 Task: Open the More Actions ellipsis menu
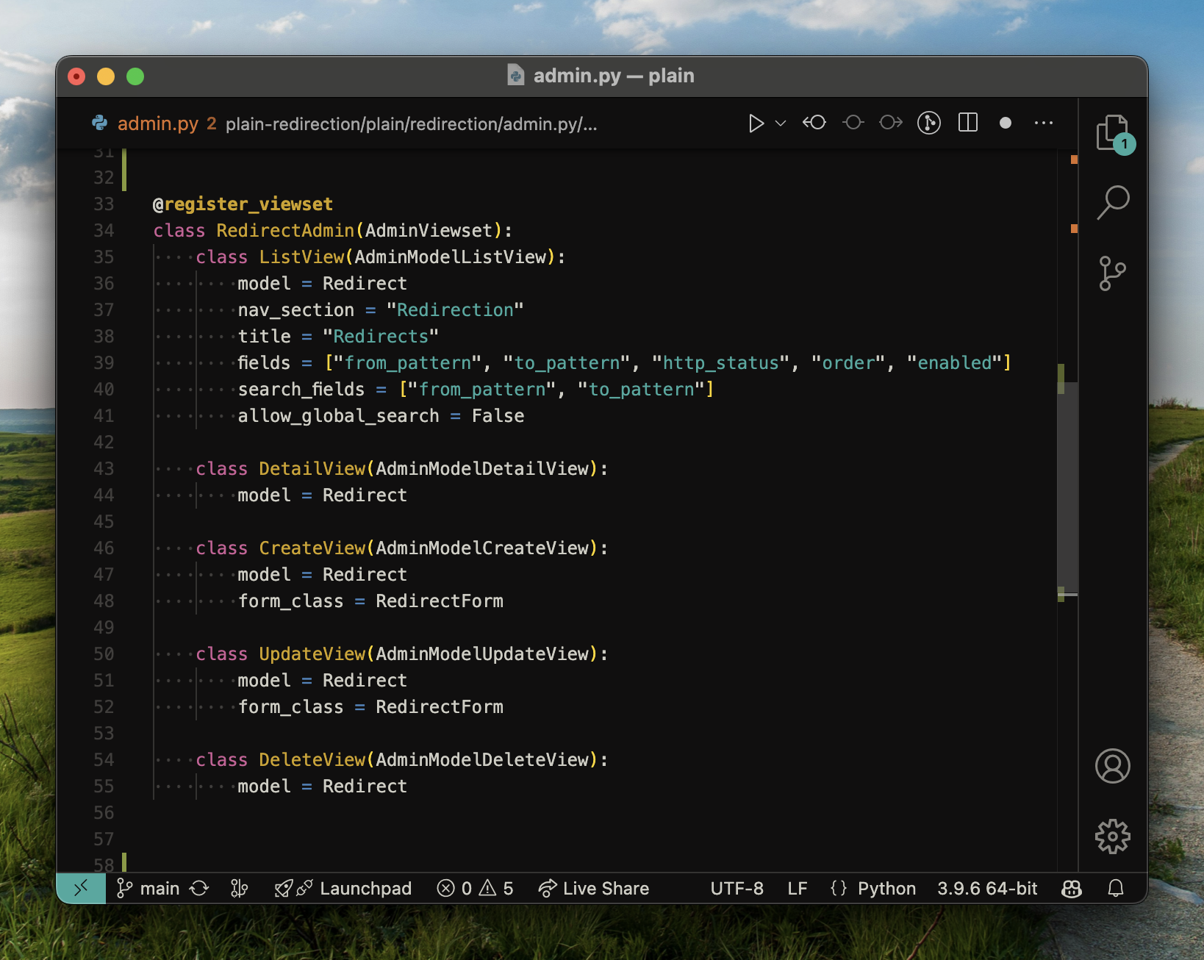tap(1043, 123)
